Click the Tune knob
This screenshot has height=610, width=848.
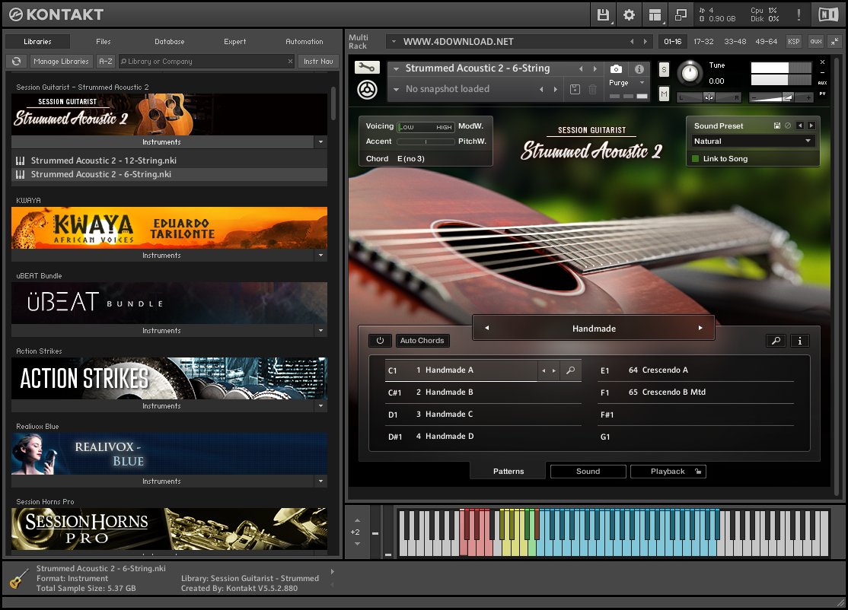tap(690, 73)
